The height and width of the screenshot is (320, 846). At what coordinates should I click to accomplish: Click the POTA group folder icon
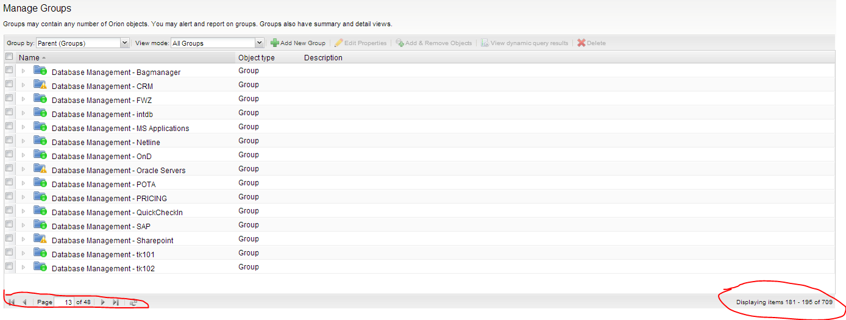coord(40,183)
